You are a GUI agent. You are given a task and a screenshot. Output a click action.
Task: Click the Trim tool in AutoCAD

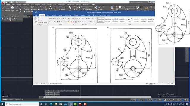(x=40, y=7)
